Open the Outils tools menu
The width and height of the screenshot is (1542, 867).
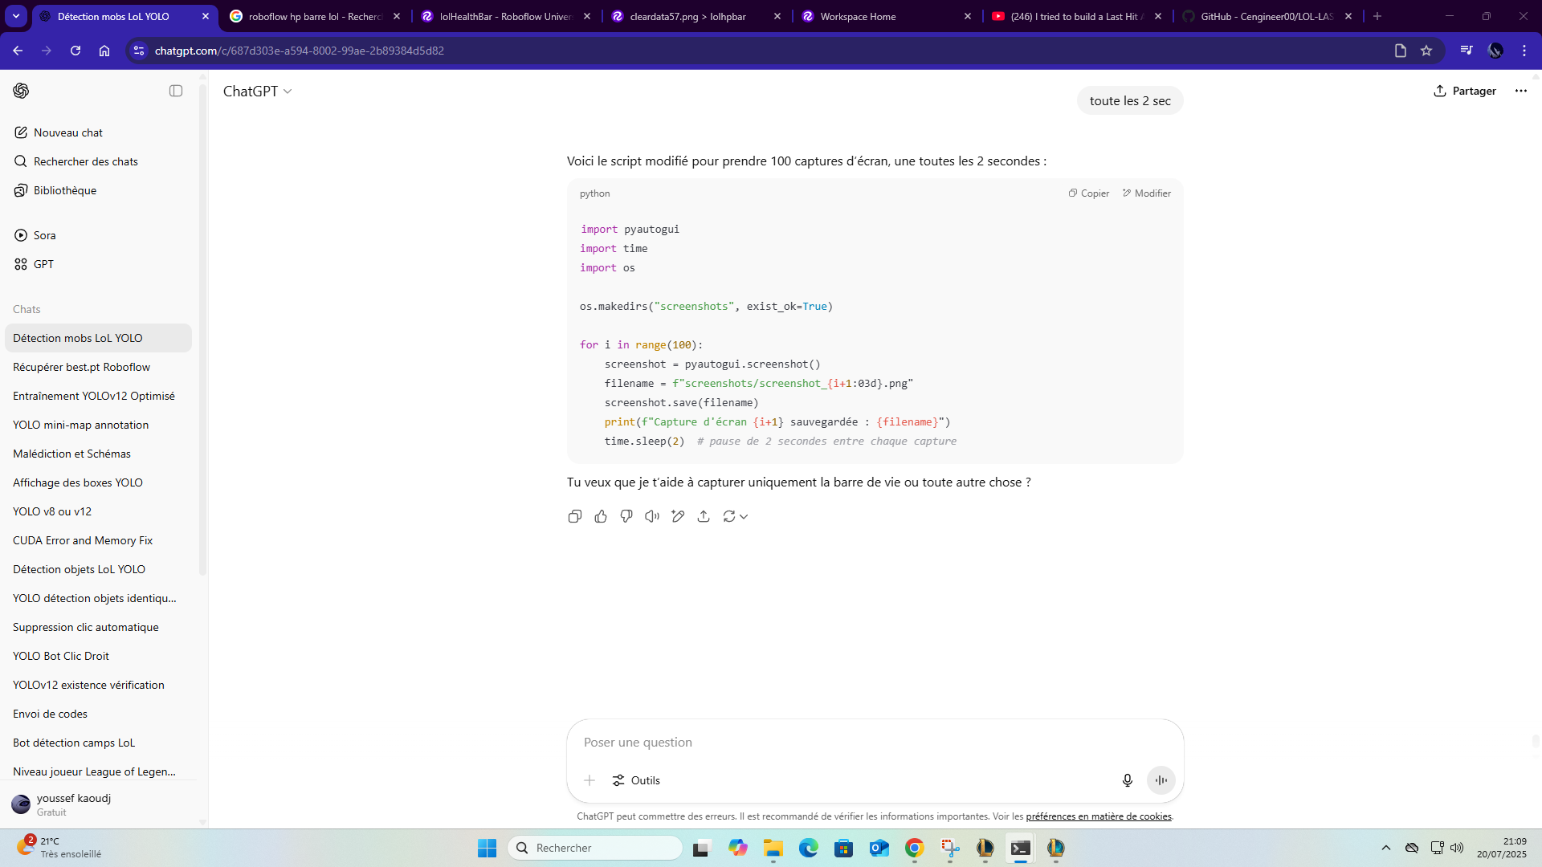[636, 780]
